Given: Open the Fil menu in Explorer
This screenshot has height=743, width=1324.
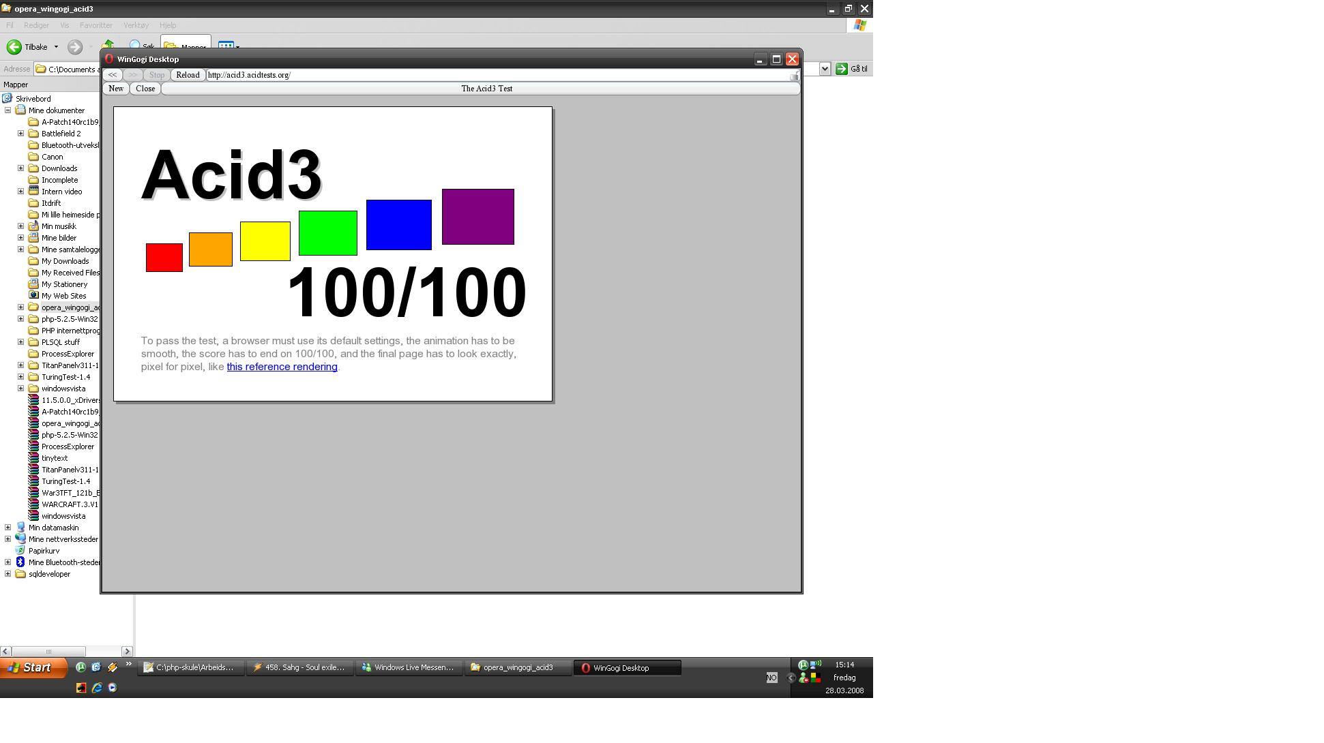Looking at the screenshot, I should click(x=10, y=25).
